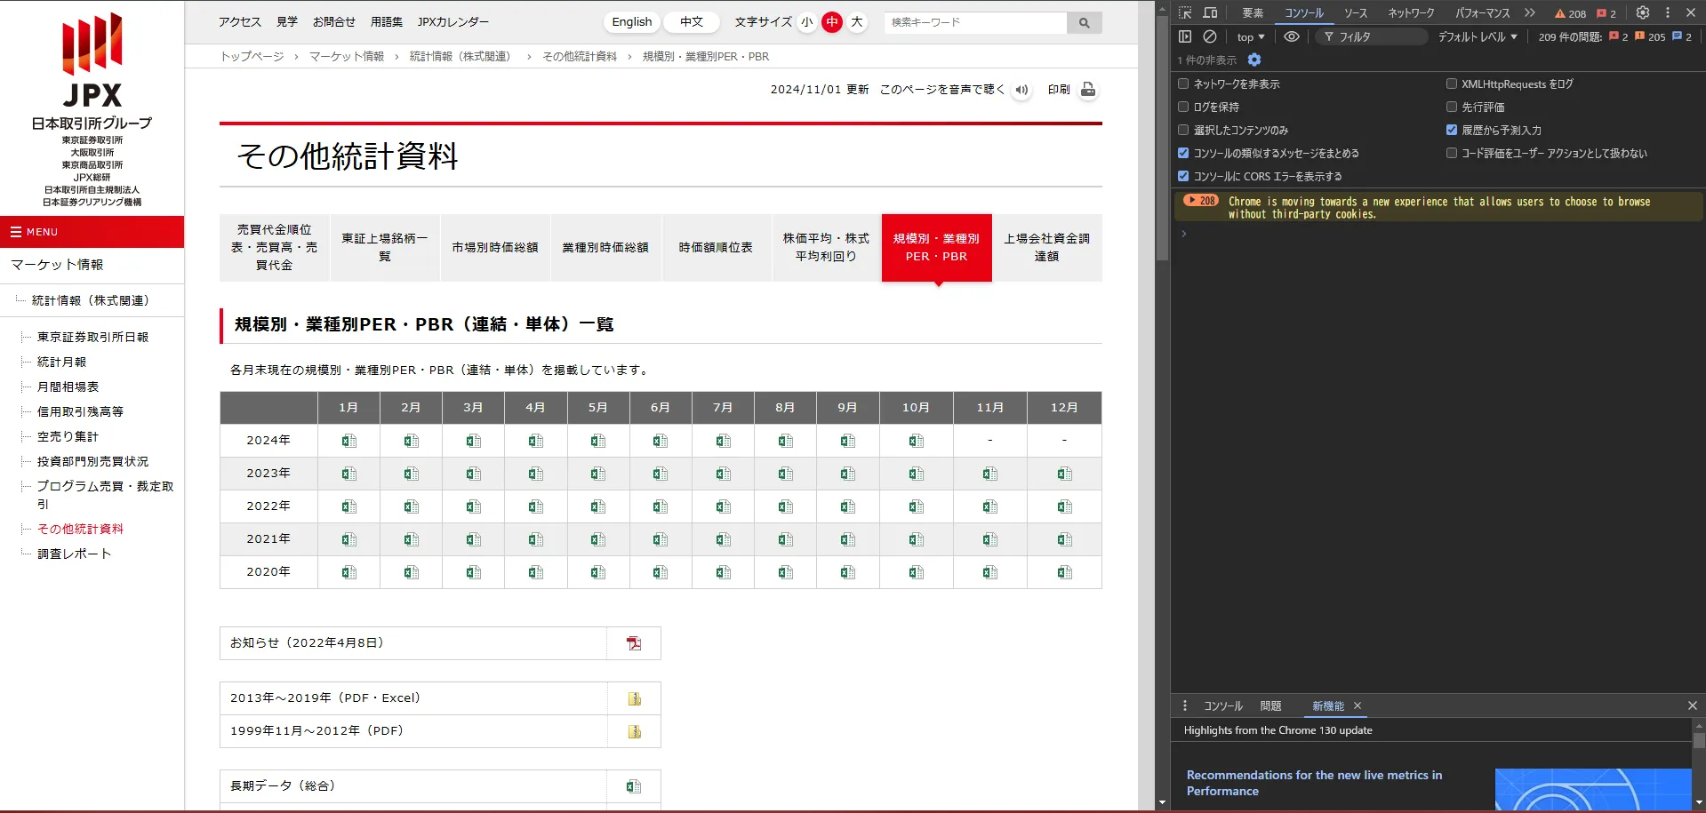Open 2023年 5月 Excel file

597,474
